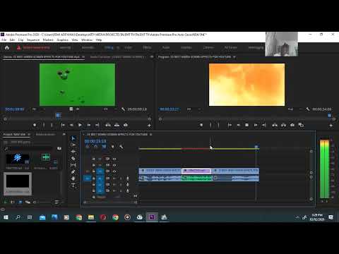The width and height of the screenshot is (339, 254).
Task: Select the Razor tool
Action: (x=73, y=158)
